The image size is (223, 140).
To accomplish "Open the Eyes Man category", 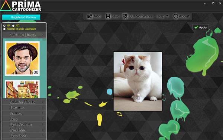I will [x=24, y=130].
